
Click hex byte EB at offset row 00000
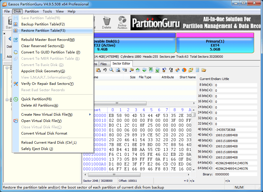[x=111, y=115]
